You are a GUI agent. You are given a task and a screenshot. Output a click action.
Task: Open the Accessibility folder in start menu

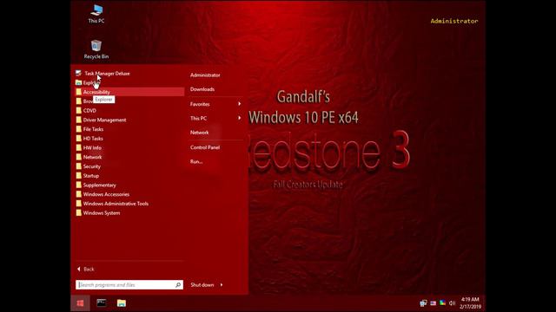(129, 92)
